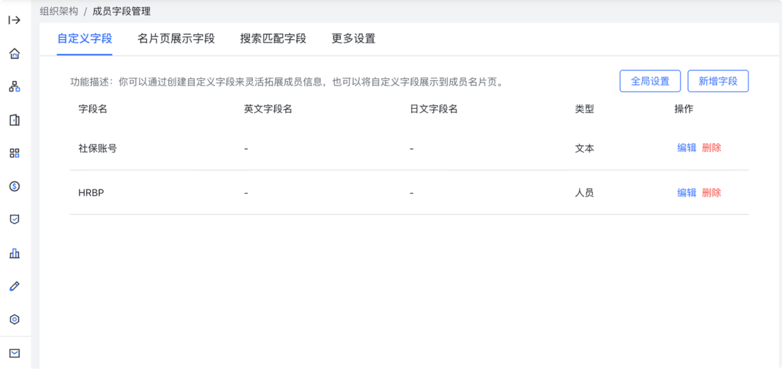The width and height of the screenshot is (782, 369).
Task: Open the dollar coin billing icon
Action: [14, 186]
